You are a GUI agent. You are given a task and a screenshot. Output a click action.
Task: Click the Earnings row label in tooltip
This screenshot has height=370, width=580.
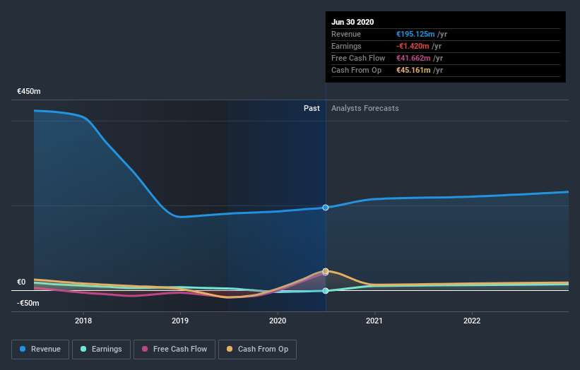(346, 46)
